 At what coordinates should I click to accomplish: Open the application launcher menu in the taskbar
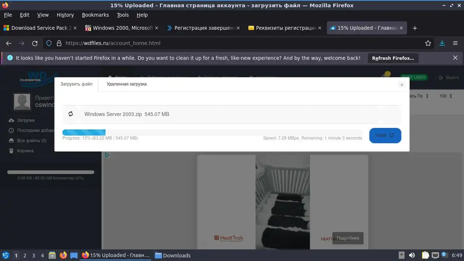pyautogui.click(x=5, y=255)
